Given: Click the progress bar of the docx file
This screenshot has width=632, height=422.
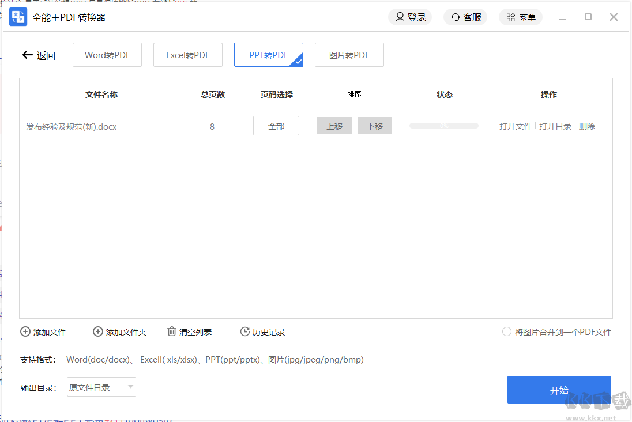Looking at the screenshot, I should tap(443, 126).
